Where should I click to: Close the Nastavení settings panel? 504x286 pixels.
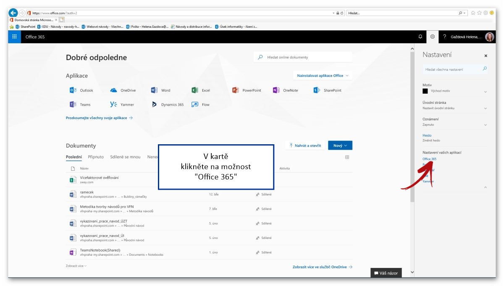[486, 56]
